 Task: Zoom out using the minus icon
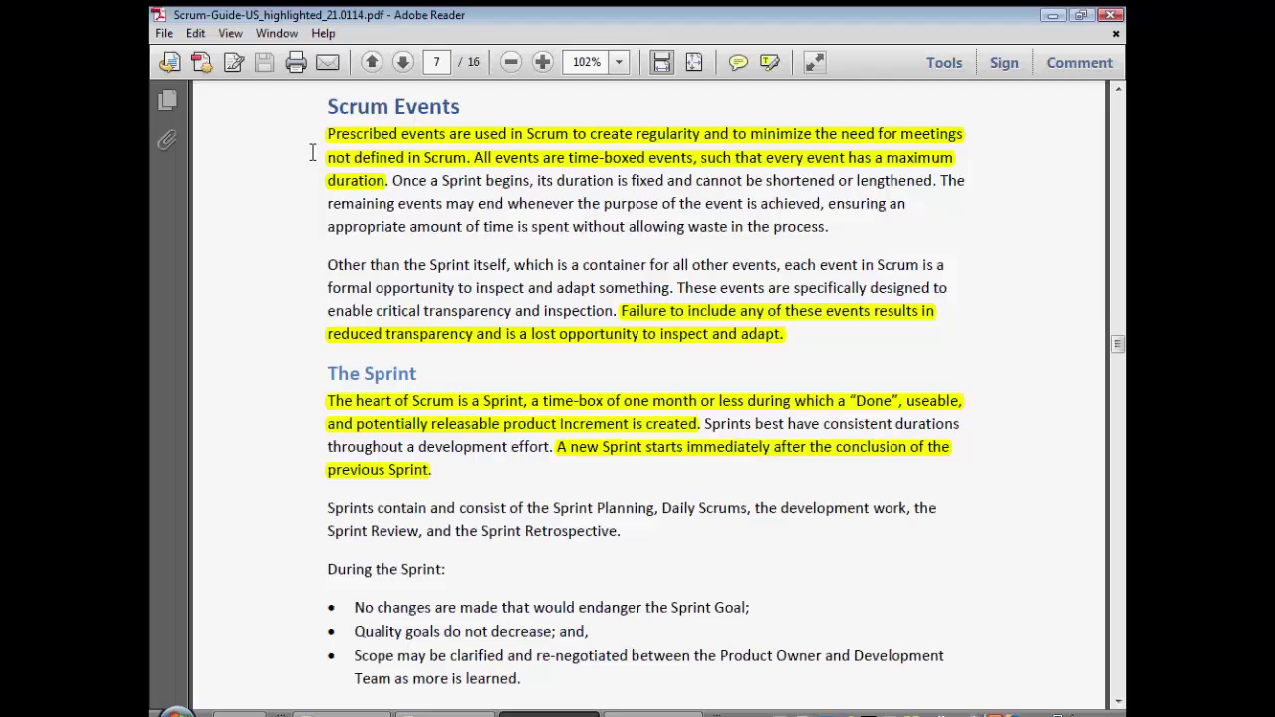511,62
